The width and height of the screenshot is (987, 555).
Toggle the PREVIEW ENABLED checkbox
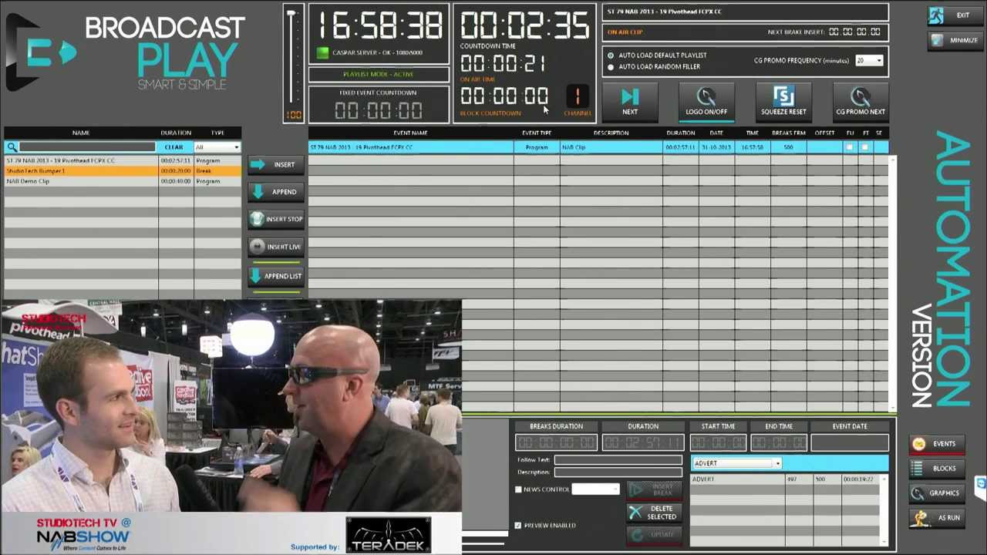(518, 526)
